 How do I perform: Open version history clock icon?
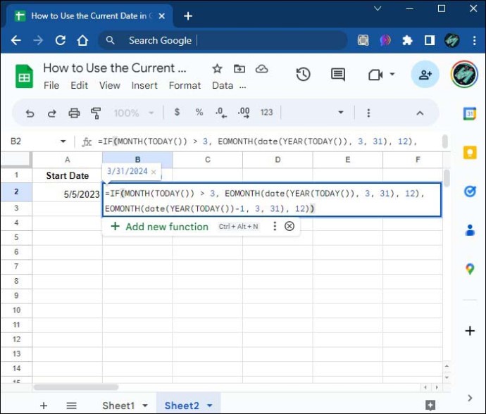[303, 75]
